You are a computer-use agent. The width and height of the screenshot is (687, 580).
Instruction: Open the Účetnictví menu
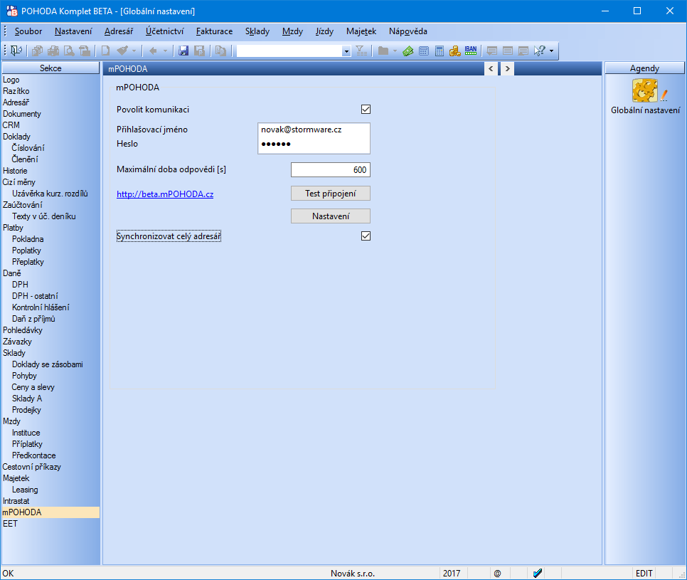tap(165, 31)
